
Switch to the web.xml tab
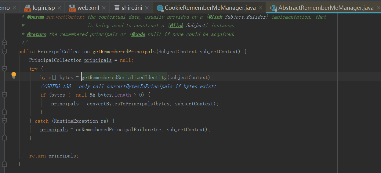coord(88,8)
